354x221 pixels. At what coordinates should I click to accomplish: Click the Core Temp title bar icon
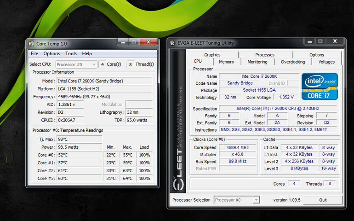(x=31, y=43)
